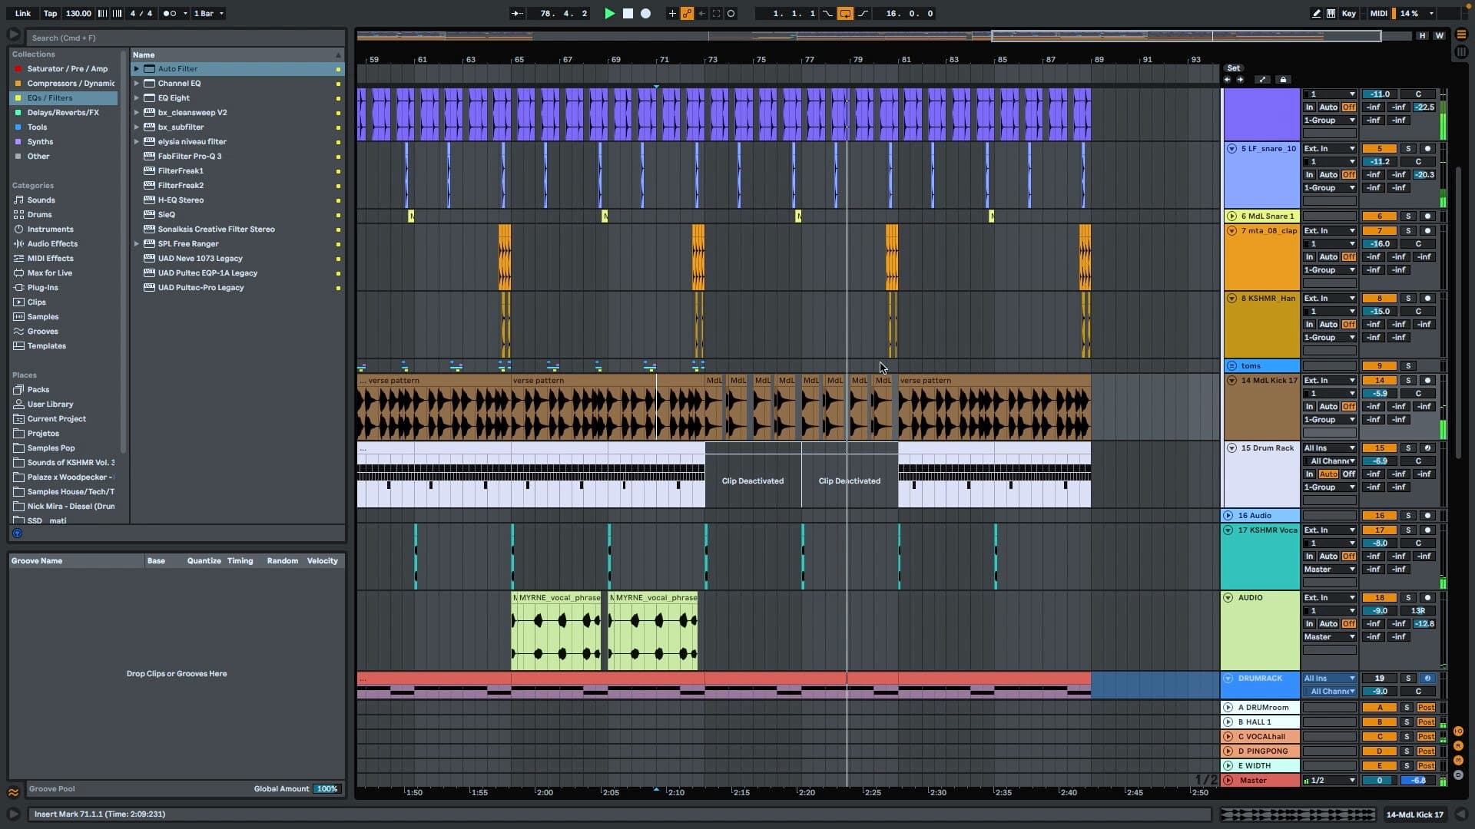Viewport: 1475px width, 829px height.
Task: Toggle the arrangement Loop switch
Action: click(x=845, y=13)
